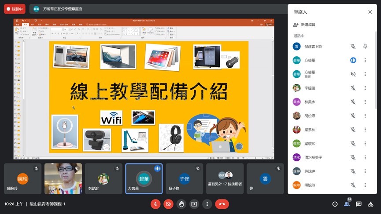Open more options in bottom control bar
Viewport: 381px width, 214px height.
pyautogui.click(x=207, y=204)
